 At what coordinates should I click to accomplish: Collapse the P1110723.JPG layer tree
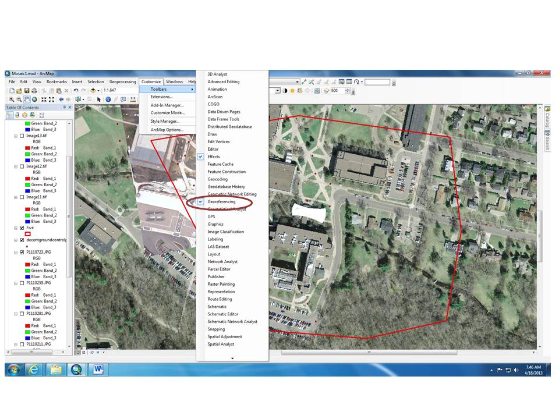(16, 252)
